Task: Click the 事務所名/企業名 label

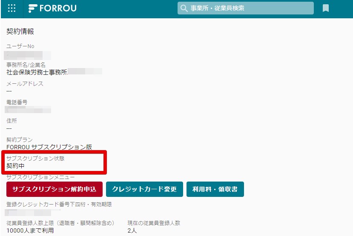Action: [x=26, y=65]
